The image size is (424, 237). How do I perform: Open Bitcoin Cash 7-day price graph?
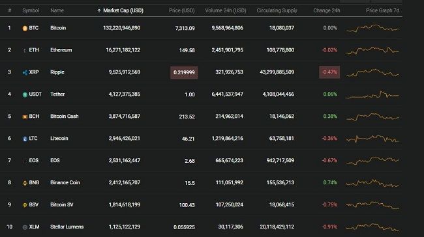click(372, 117)
